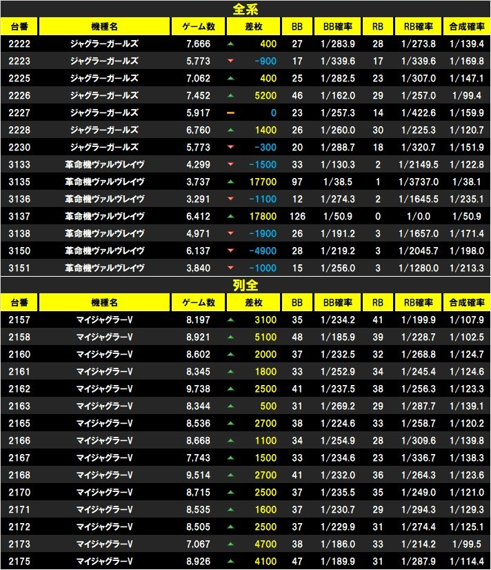Click the red down arrow in row 3133
The image size is (491, 570).
(x=230, y=165)
